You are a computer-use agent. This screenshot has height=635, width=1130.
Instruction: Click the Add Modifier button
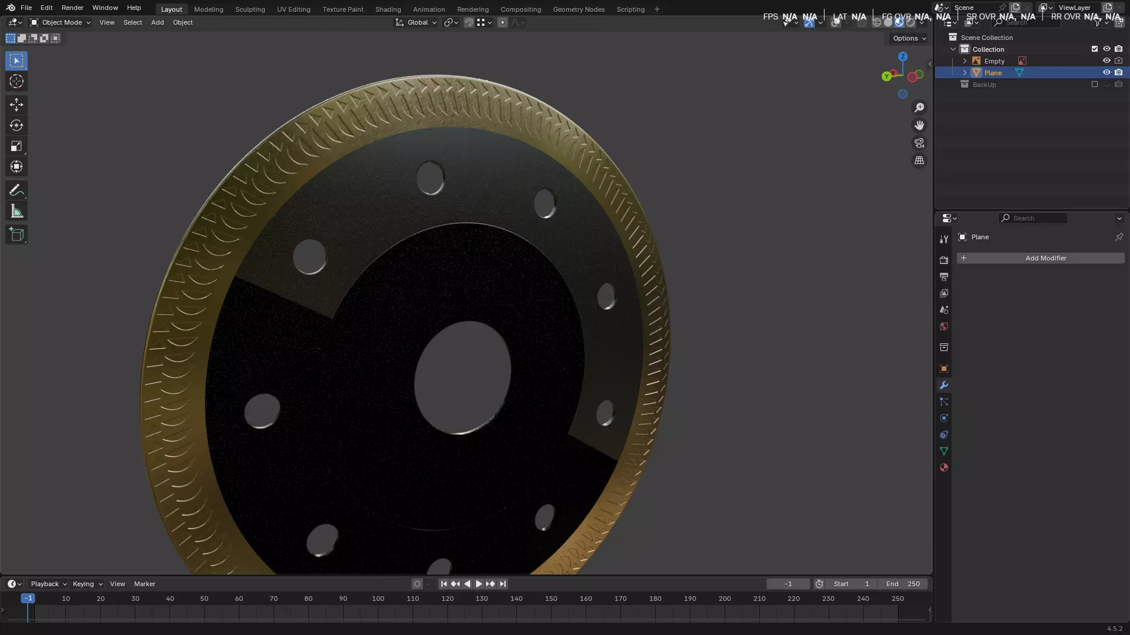click(x=1041, y=258)
